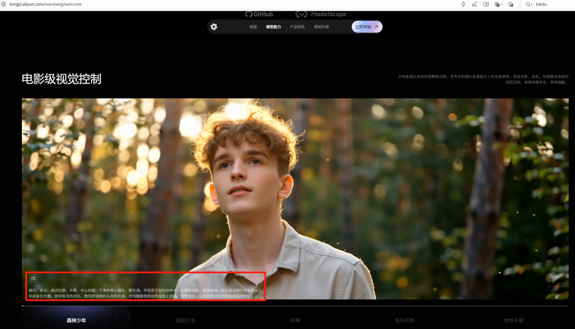The height and width of the screenshot is (329, 575).
Task: Click the 电影级视觉控制 heading
Action: tap(61, 79)
